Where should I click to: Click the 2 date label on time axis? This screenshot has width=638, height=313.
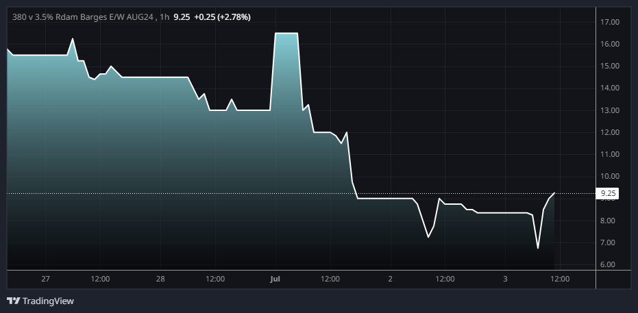(x=390, y=279)
